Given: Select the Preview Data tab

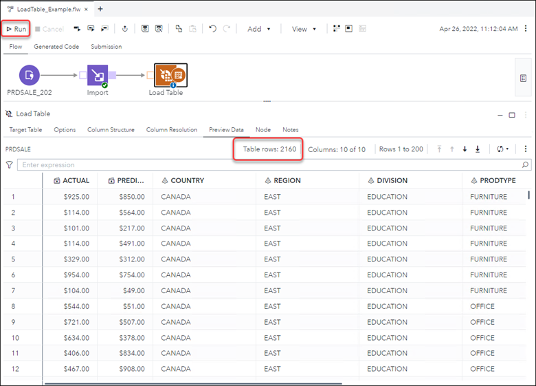Looking at the screenshot, I should click(x=226, y=129).
